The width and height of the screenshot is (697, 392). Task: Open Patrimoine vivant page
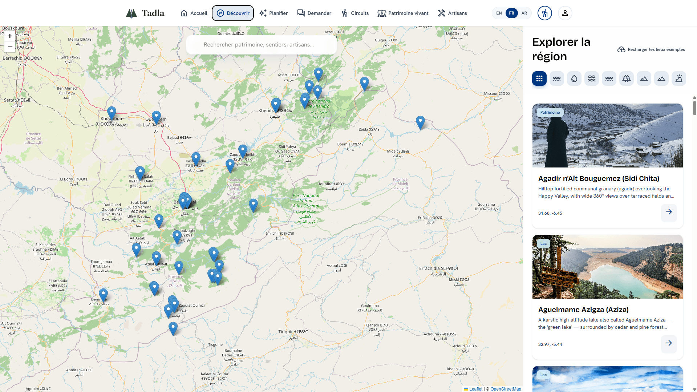(403, 13)
